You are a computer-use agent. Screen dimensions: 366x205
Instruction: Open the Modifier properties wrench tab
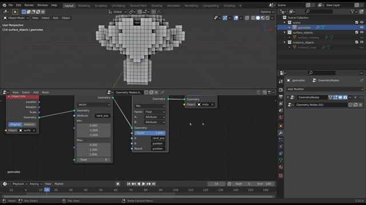coord(281,133)
